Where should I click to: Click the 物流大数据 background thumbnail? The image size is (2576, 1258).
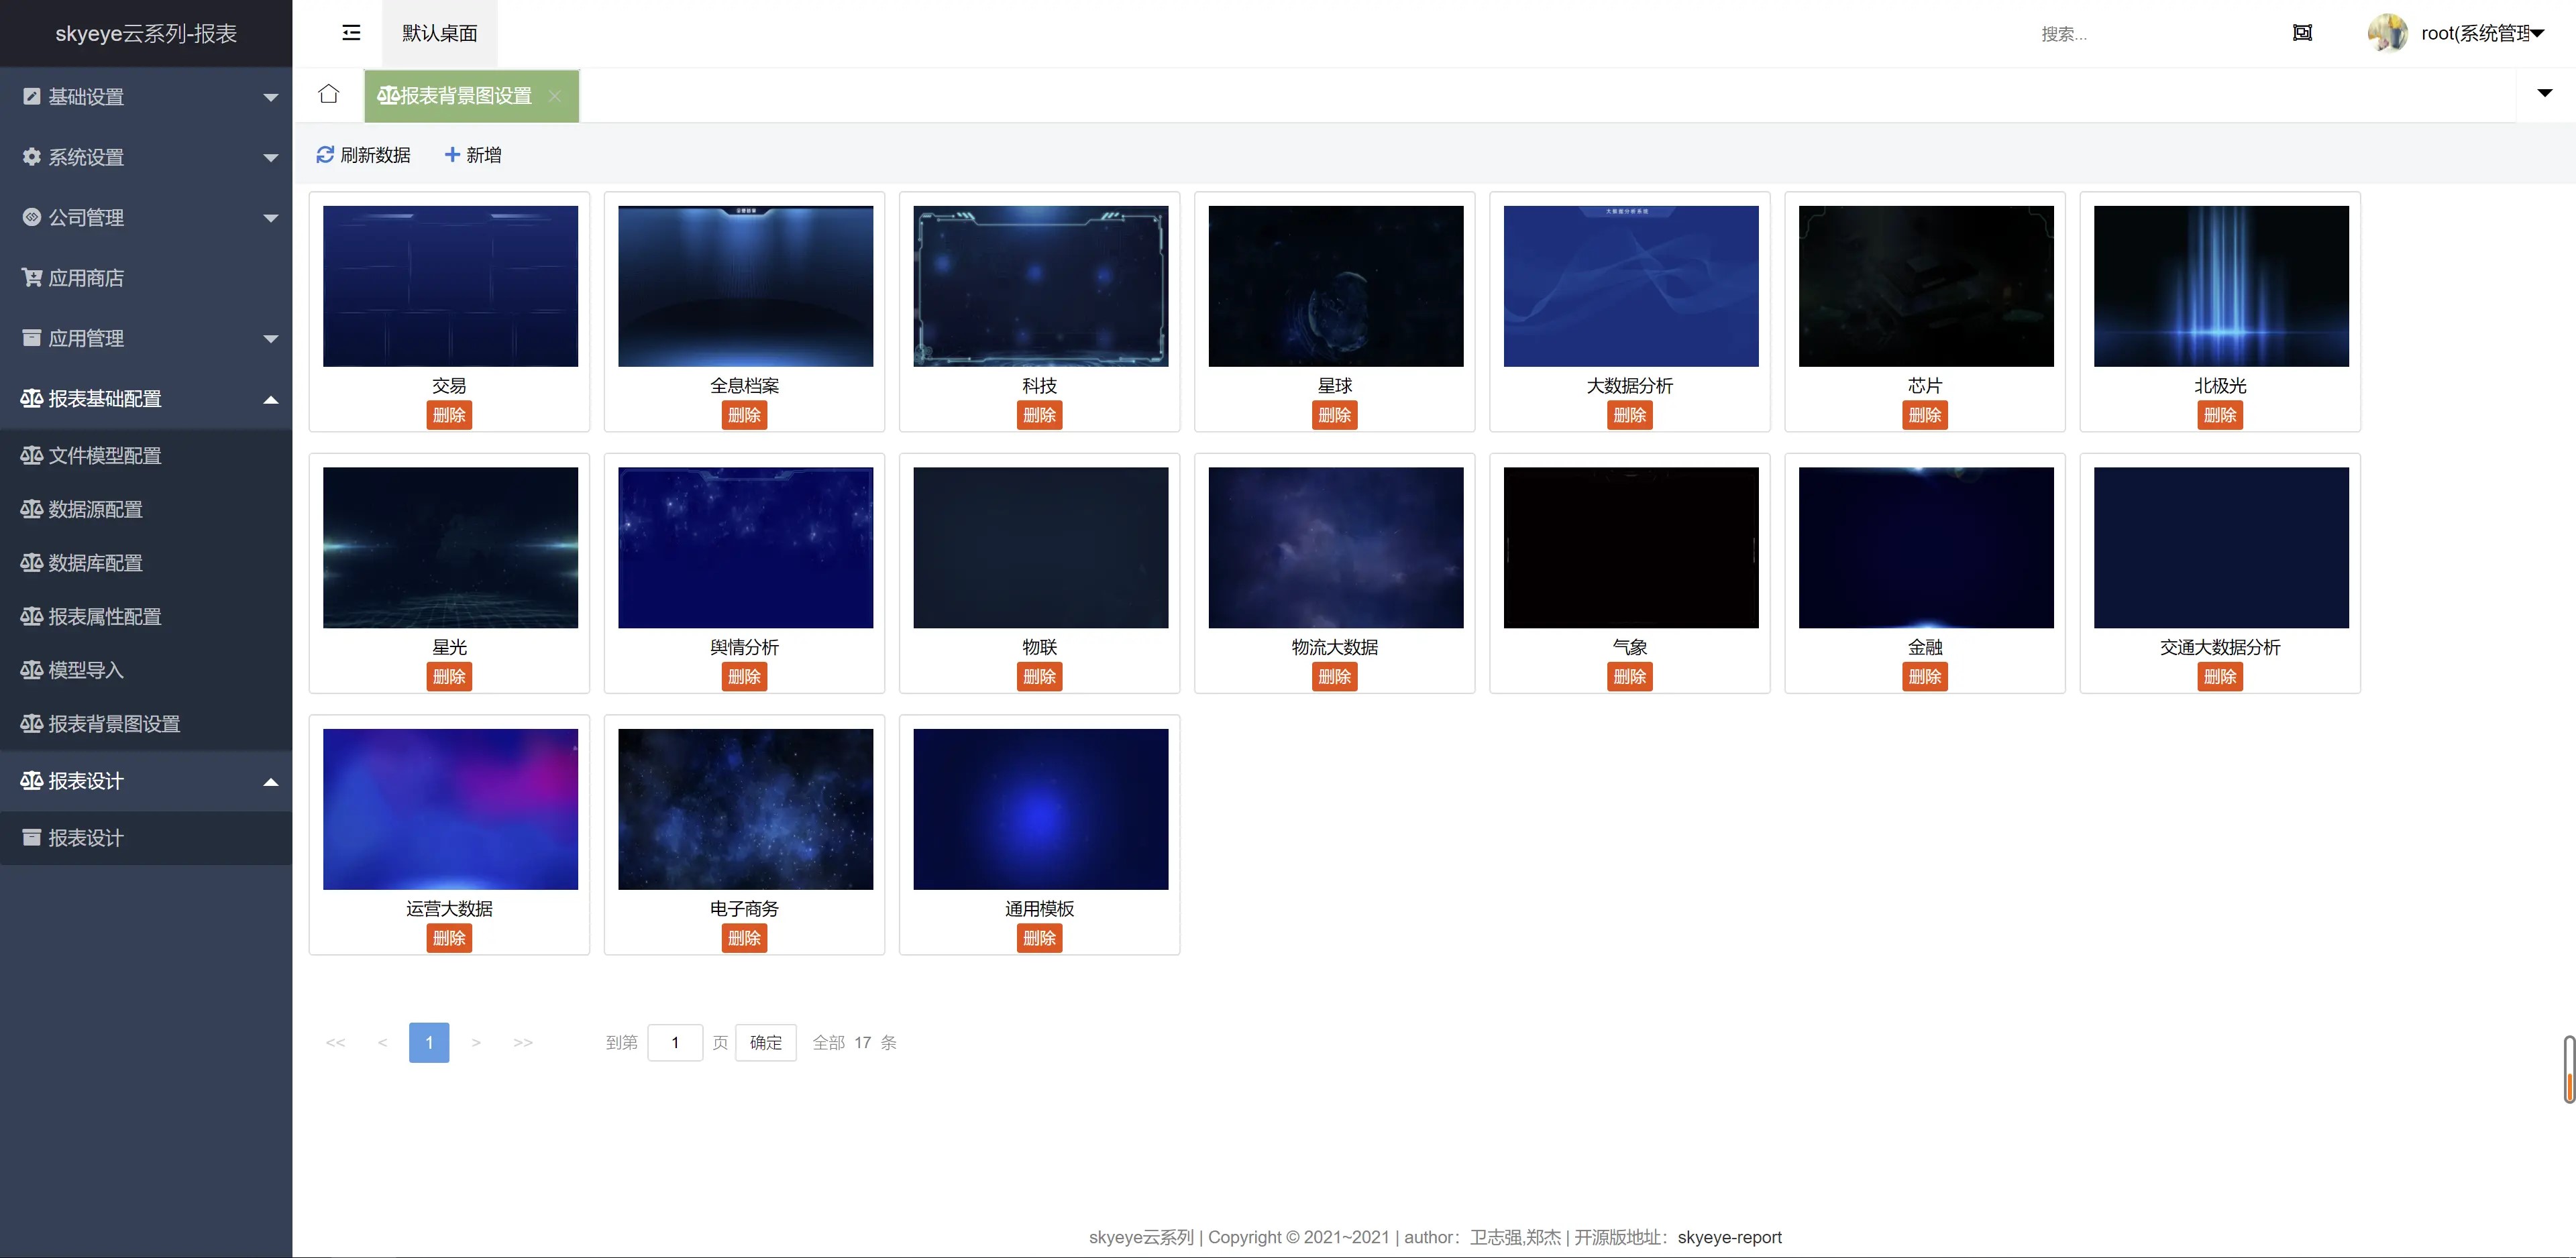[x=1335, y=548]
